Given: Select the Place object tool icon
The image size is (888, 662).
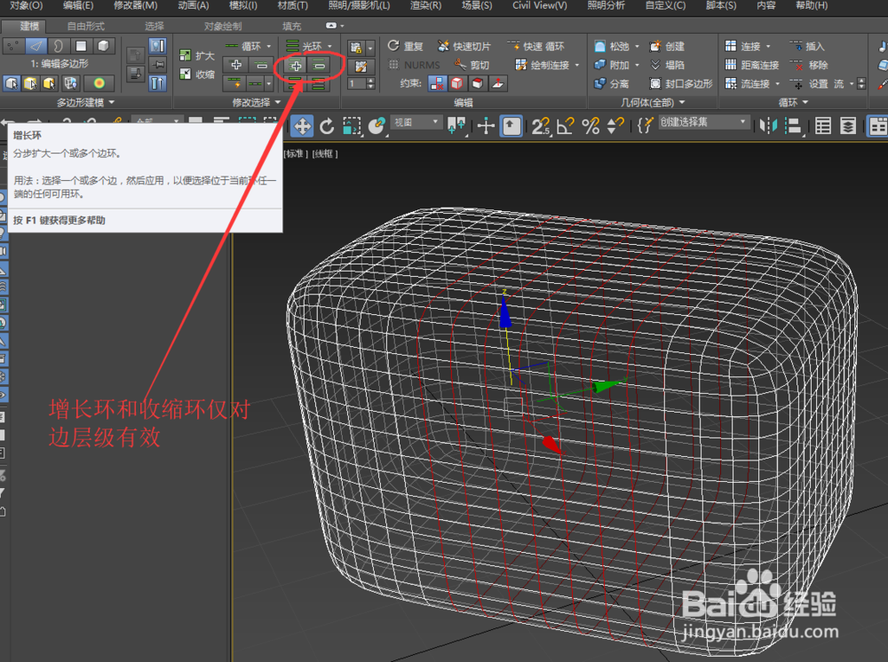Looking at the screenshot, I should (377, 126).
